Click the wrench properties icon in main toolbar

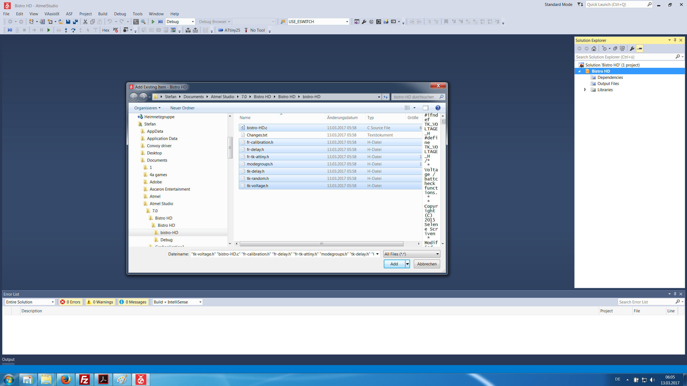pyautogui.click(x=364, y=22)
